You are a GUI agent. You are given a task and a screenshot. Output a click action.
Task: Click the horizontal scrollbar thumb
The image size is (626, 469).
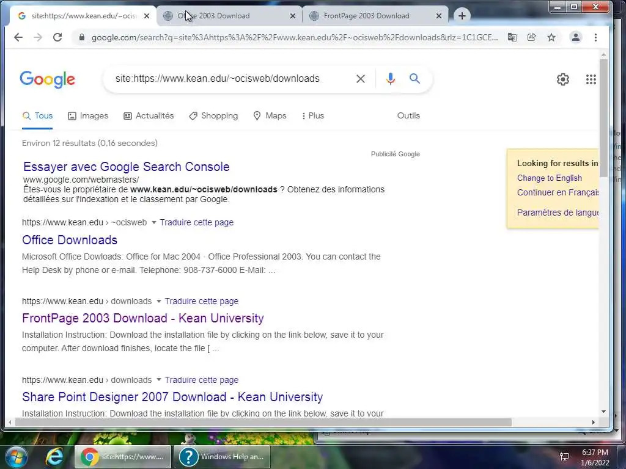click(x=263, y=423)
